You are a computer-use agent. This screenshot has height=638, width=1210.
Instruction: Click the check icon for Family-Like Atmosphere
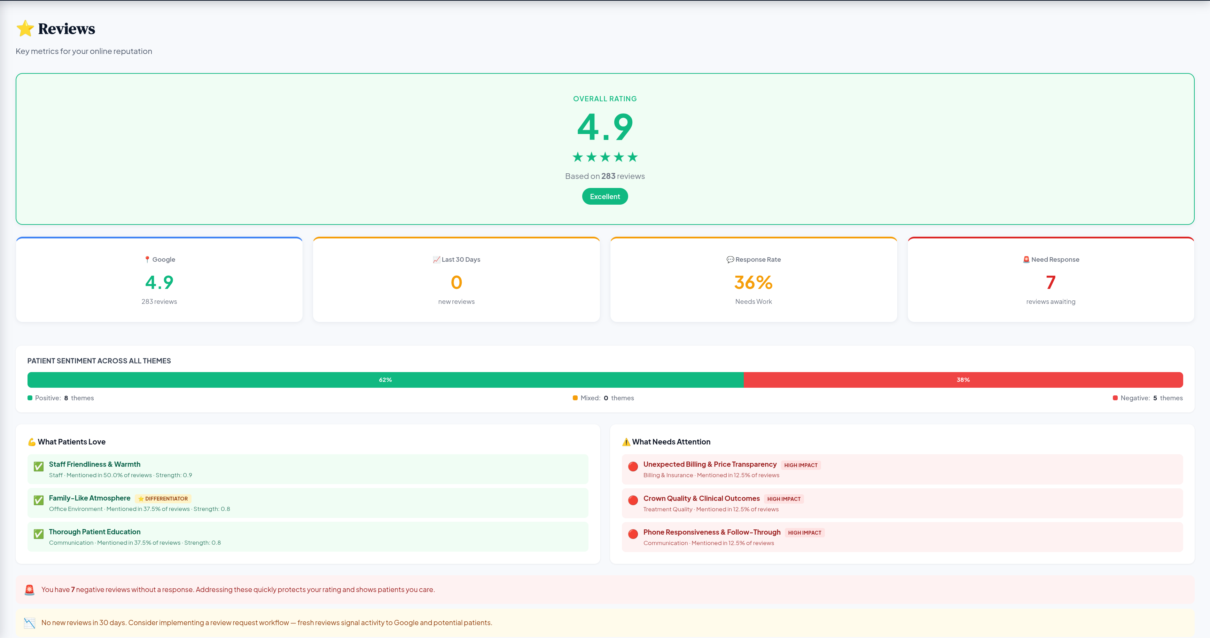click(x=39, y=501)
